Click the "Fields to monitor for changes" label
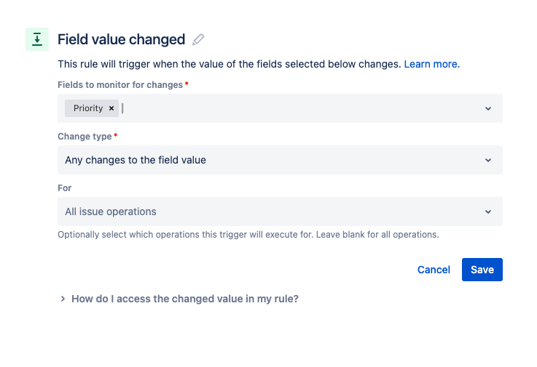This screenshot has width=537, height=367. 119,85
